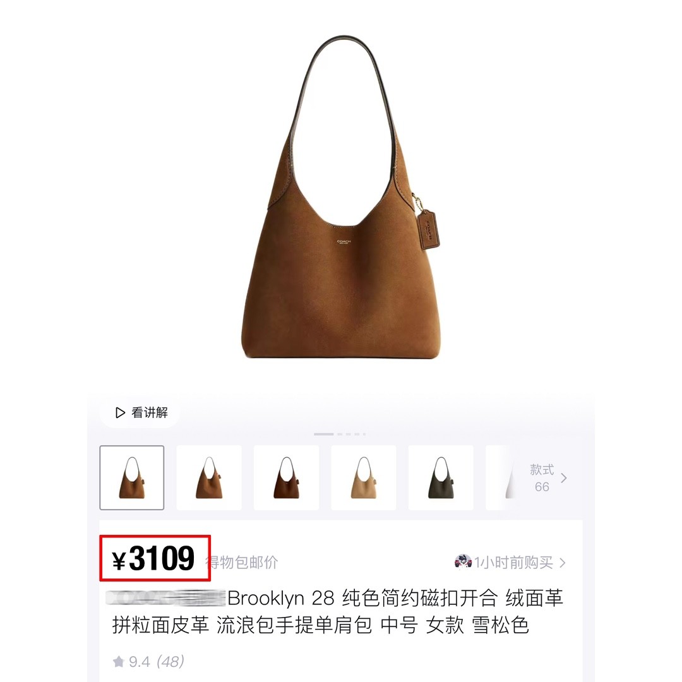This screenshot has height=682, width=682.
Task: Click the main handbag product image
Action: (342, 198)
